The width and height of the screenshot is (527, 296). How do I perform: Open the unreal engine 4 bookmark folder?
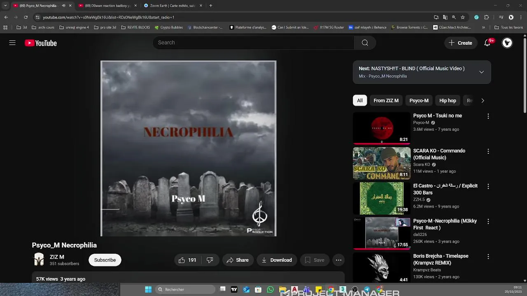(x=74, y=28)
